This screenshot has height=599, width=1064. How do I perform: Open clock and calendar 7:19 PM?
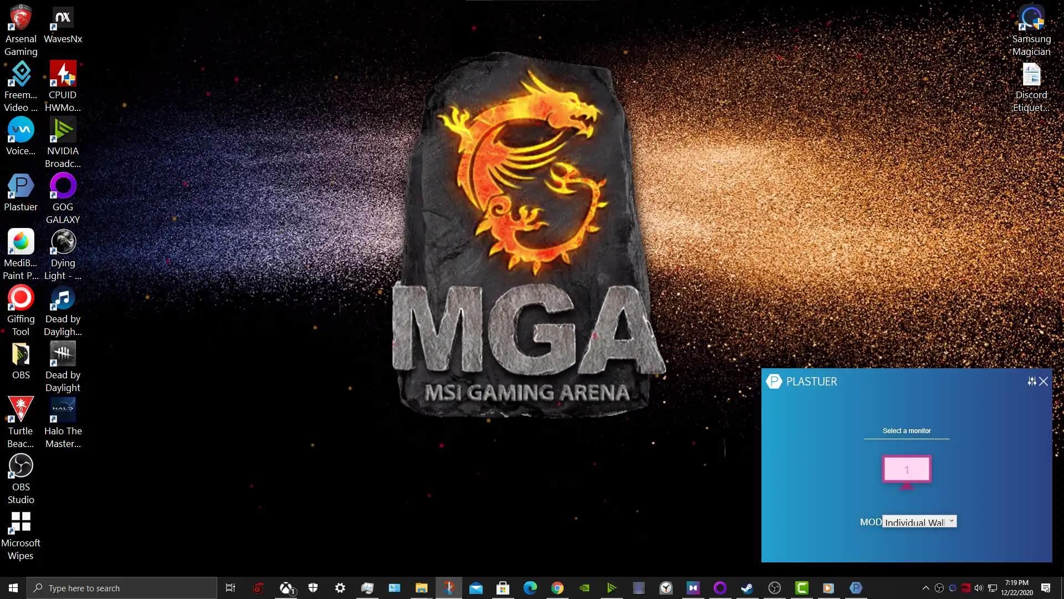(x=1017, y=588)
